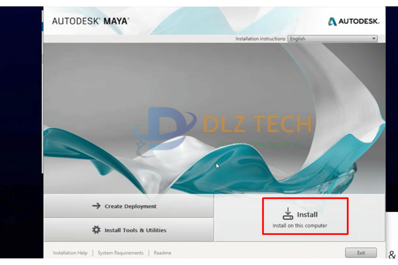
Task: Open the English installation instructions combo box
Action: click(x=333, y=38)
